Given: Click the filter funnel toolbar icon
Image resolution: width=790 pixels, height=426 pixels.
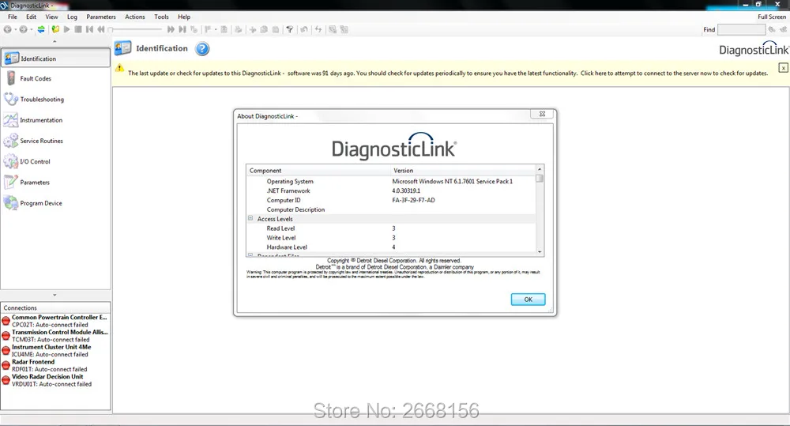Looking at the screenshot, I should 290,29.
